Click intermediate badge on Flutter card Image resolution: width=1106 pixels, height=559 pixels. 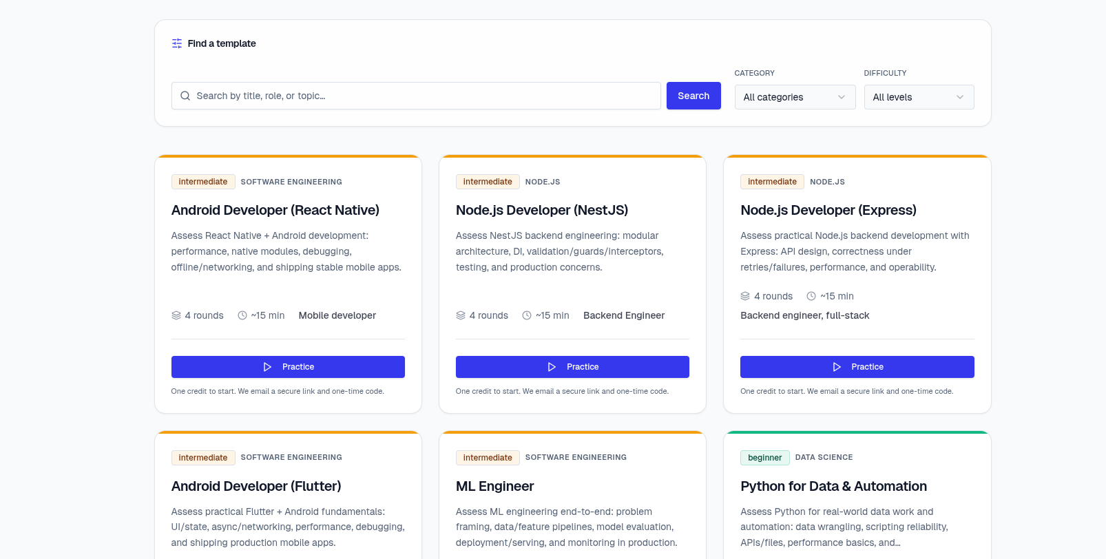coord(203,458)
